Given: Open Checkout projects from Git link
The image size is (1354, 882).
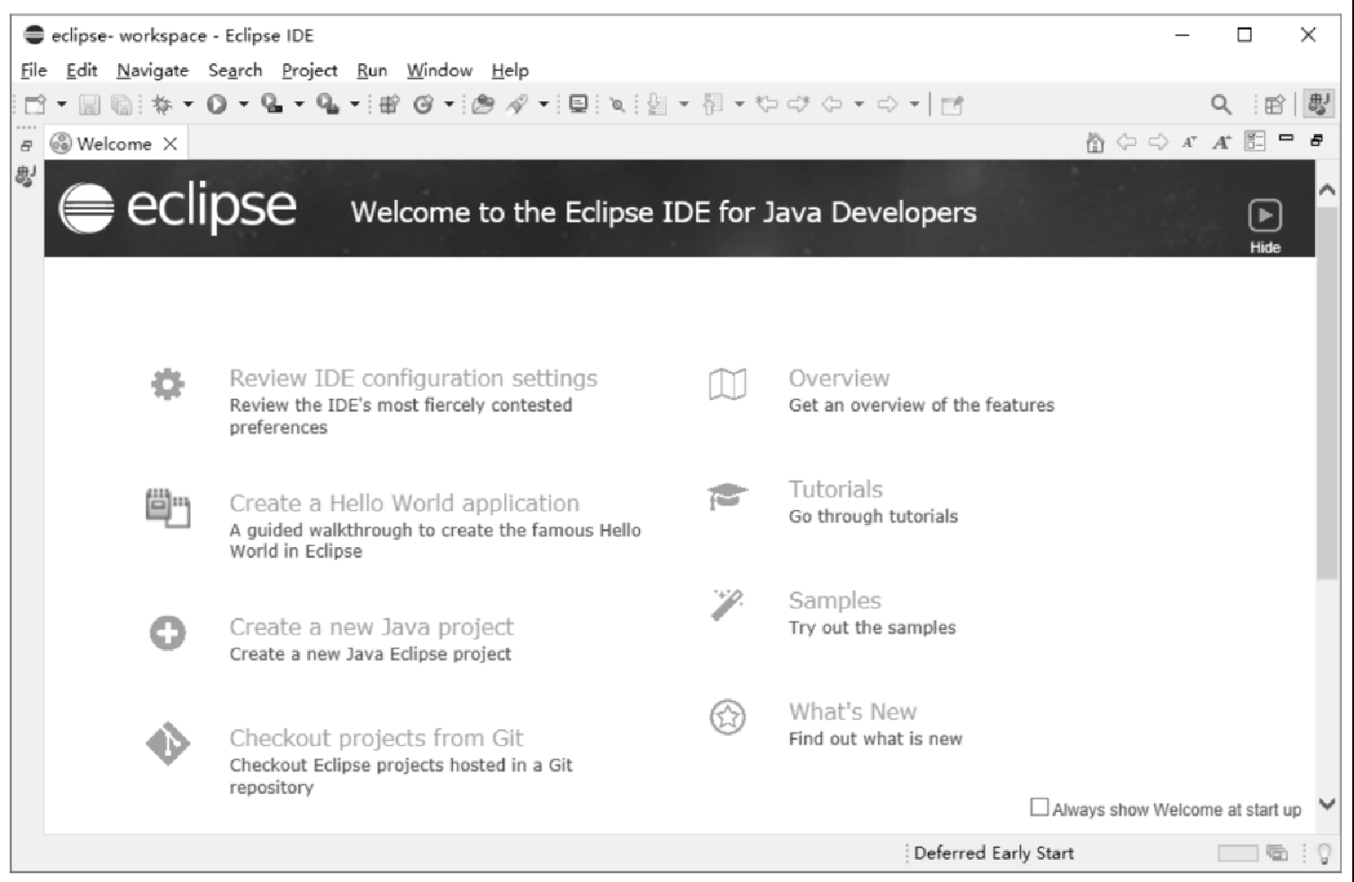Looking at the screenshot, I should click(x=376, y=738).
